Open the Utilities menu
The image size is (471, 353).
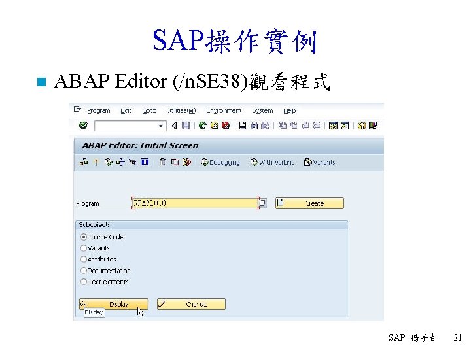click(x=181, y=110)
